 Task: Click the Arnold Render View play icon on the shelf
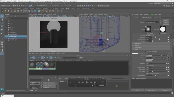(60, 11)
